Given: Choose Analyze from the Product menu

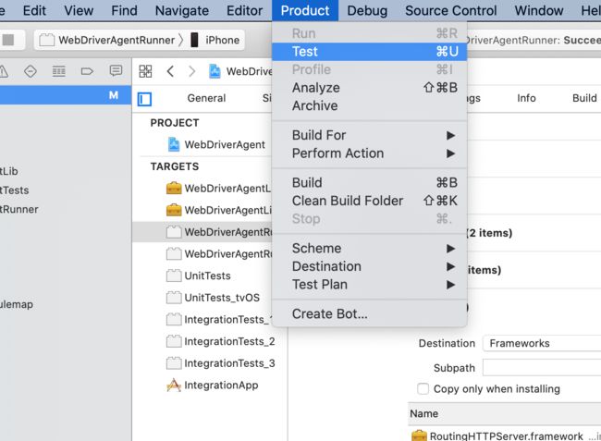Looking at the screenshot, I should 370,88.
